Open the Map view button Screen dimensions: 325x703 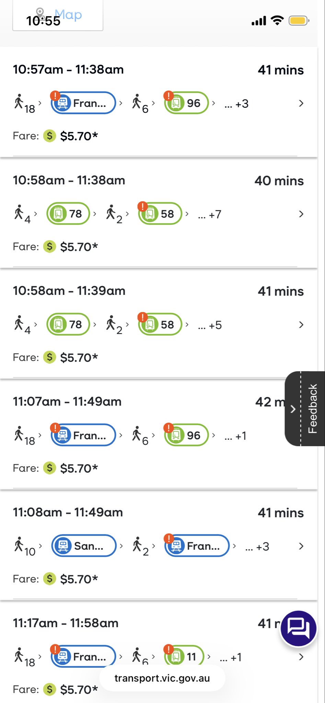pyautogui.click(x=58, y=15)
